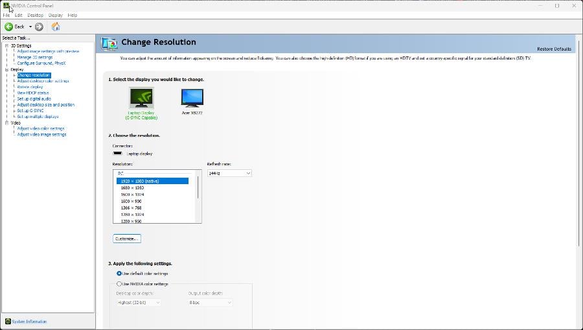Open Adjust desktop color settings
The width and height of the screenshot is (583, 330).
(x=43, y=81)
